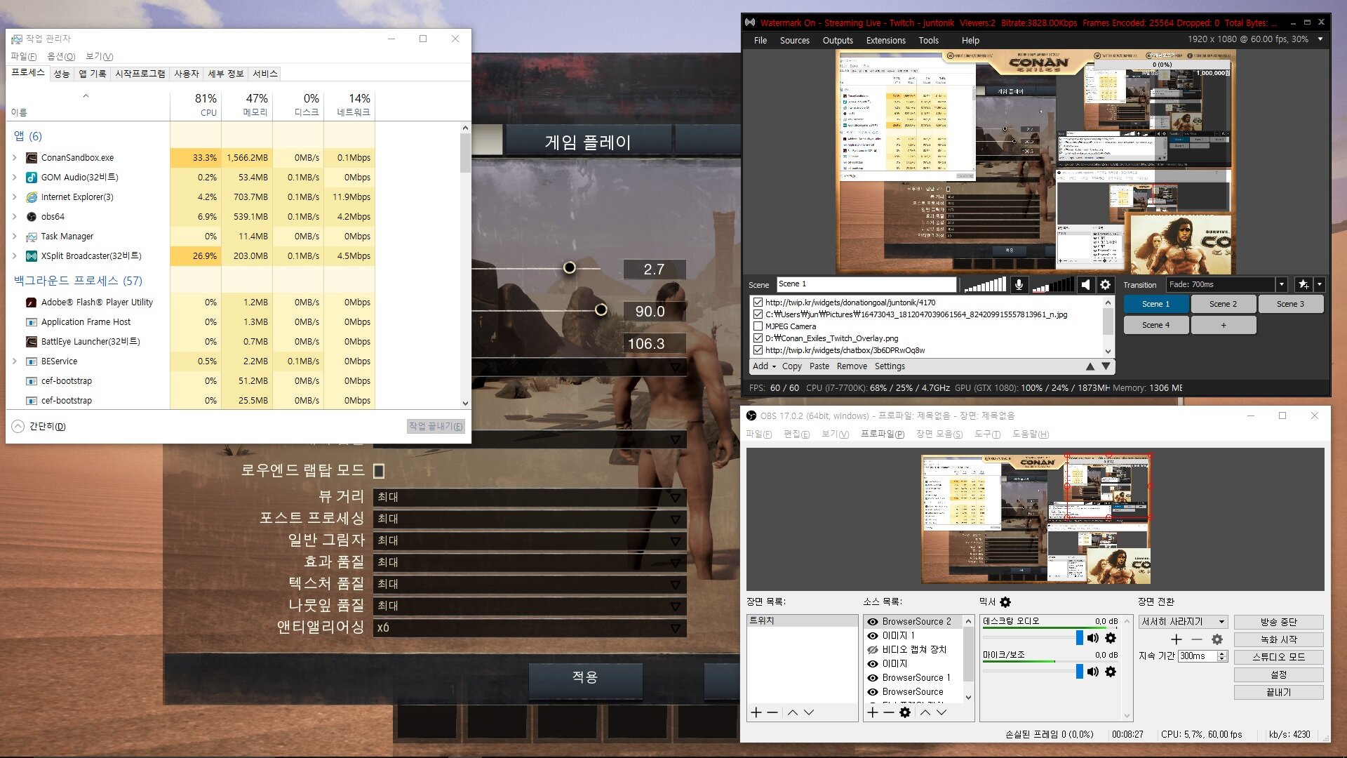Mute the microphone in XSplit
Image resolution: width=1347 pixels, height=758 pixels.
(1019, 285)
